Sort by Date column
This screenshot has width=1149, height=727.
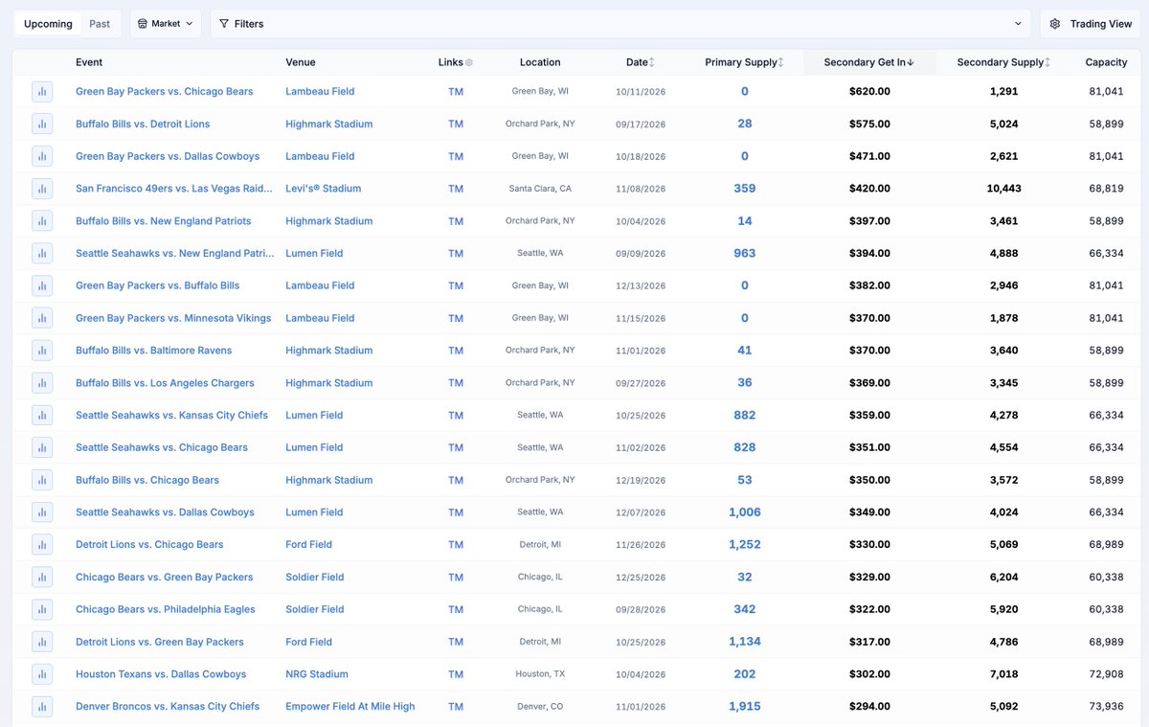641,62
